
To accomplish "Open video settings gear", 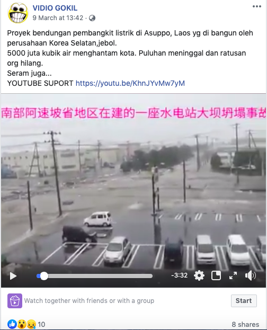I will [199, 275].
